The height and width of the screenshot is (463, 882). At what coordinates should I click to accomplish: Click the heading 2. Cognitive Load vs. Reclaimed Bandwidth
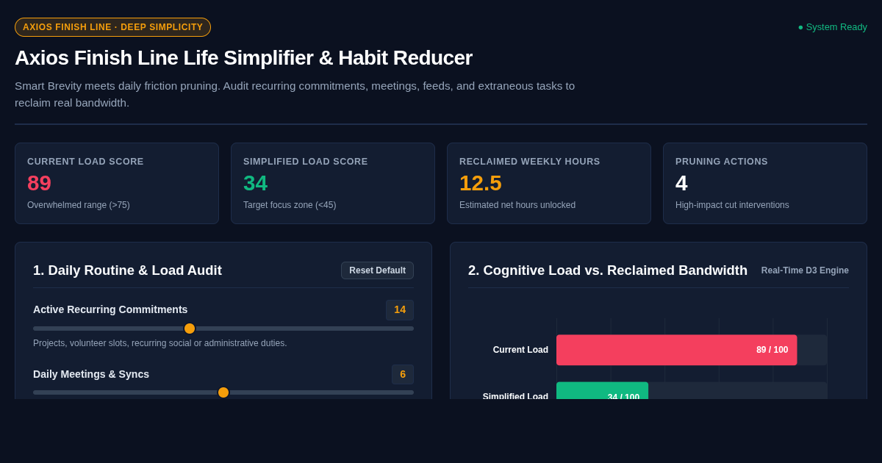pyautogui.click(x=608, y=270)
